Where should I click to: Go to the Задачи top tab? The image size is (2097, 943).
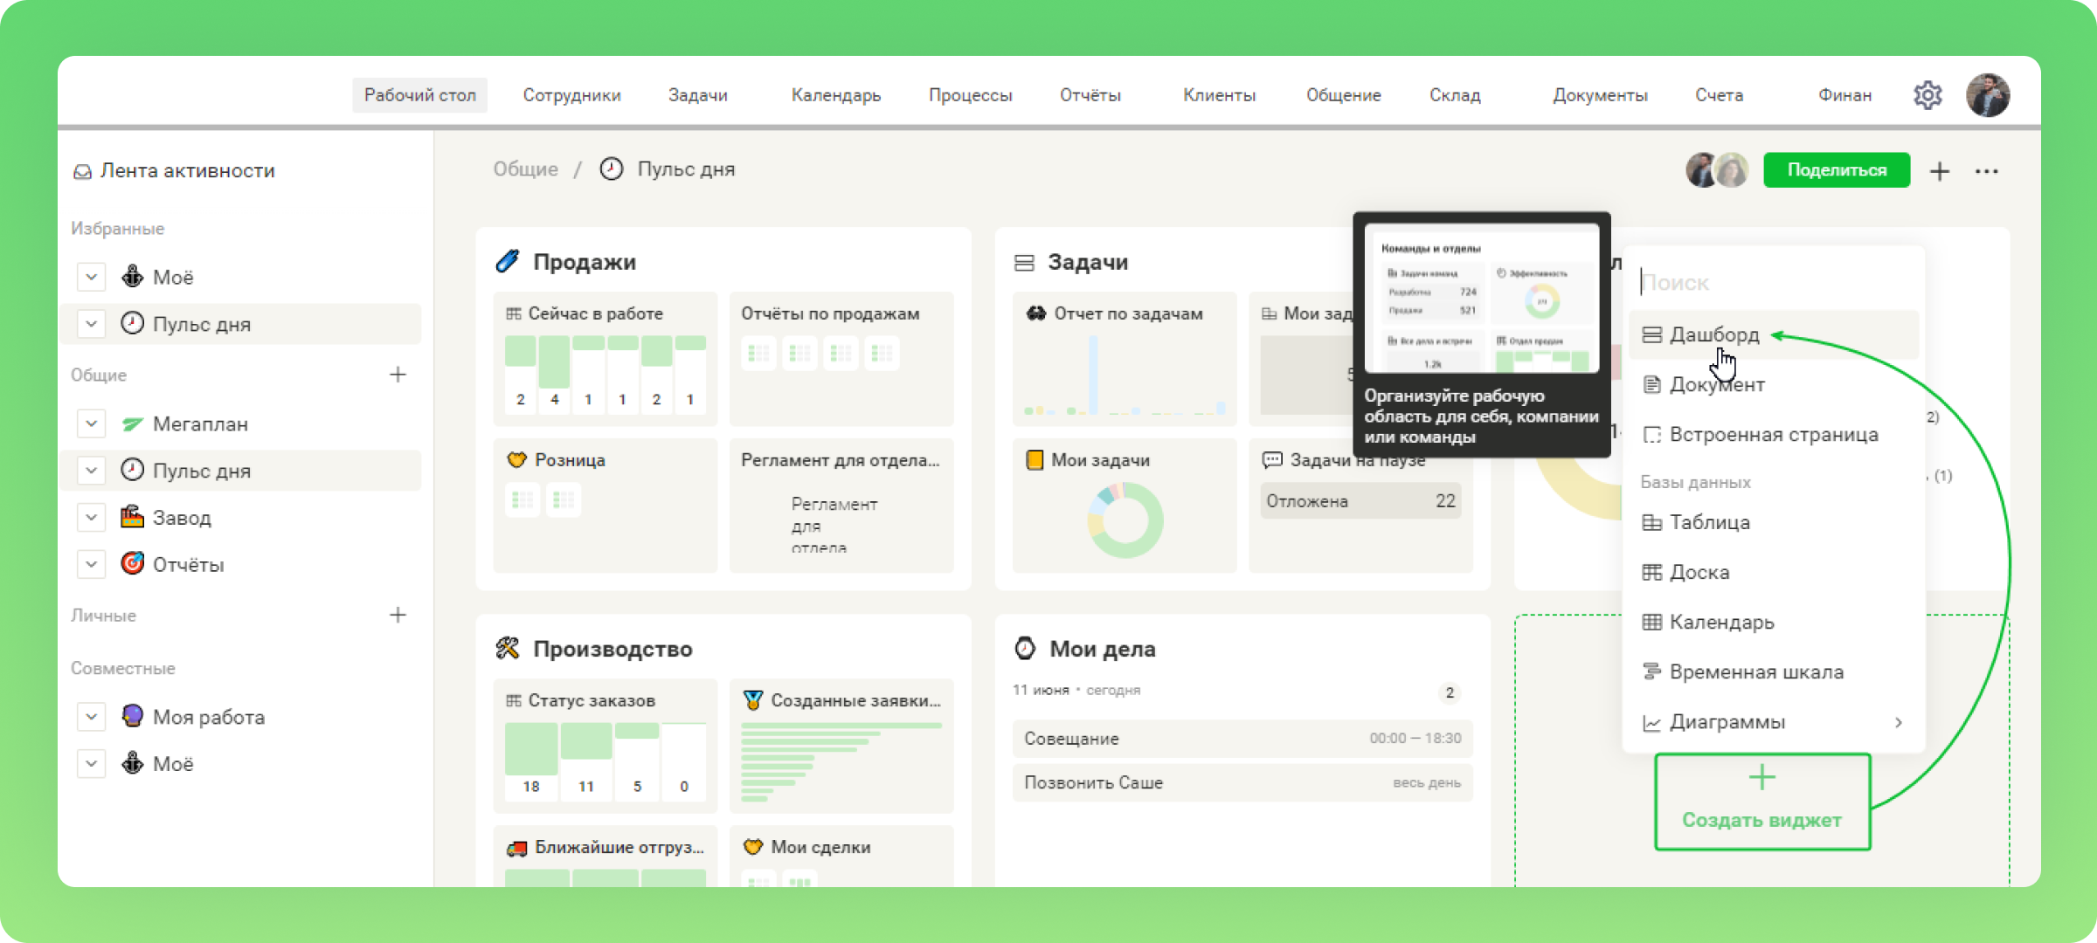(x=698, y=95)
